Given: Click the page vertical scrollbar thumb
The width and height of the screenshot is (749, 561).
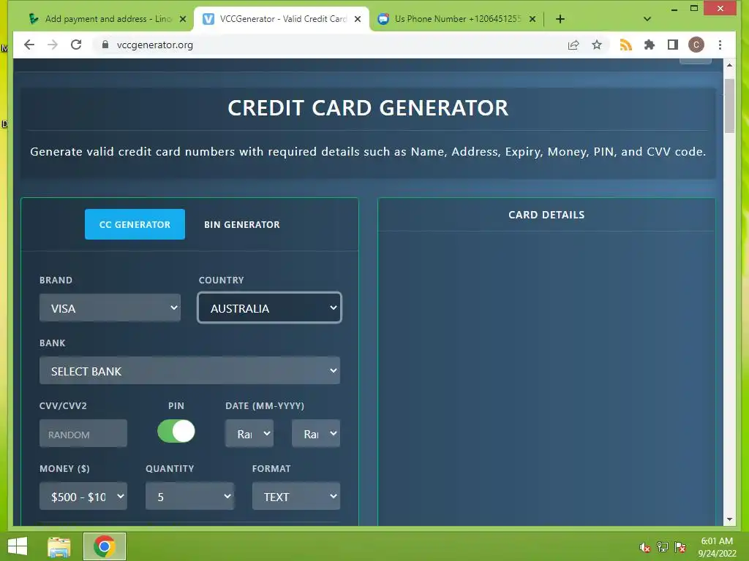Looking at the screenshot, I should [729, 106].
